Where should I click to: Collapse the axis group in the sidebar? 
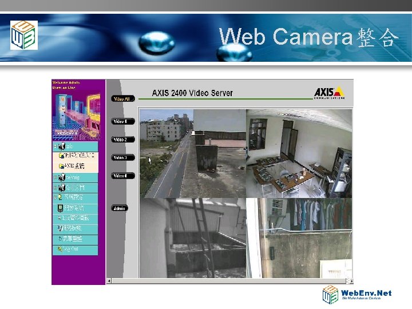[x=55, y=146]
